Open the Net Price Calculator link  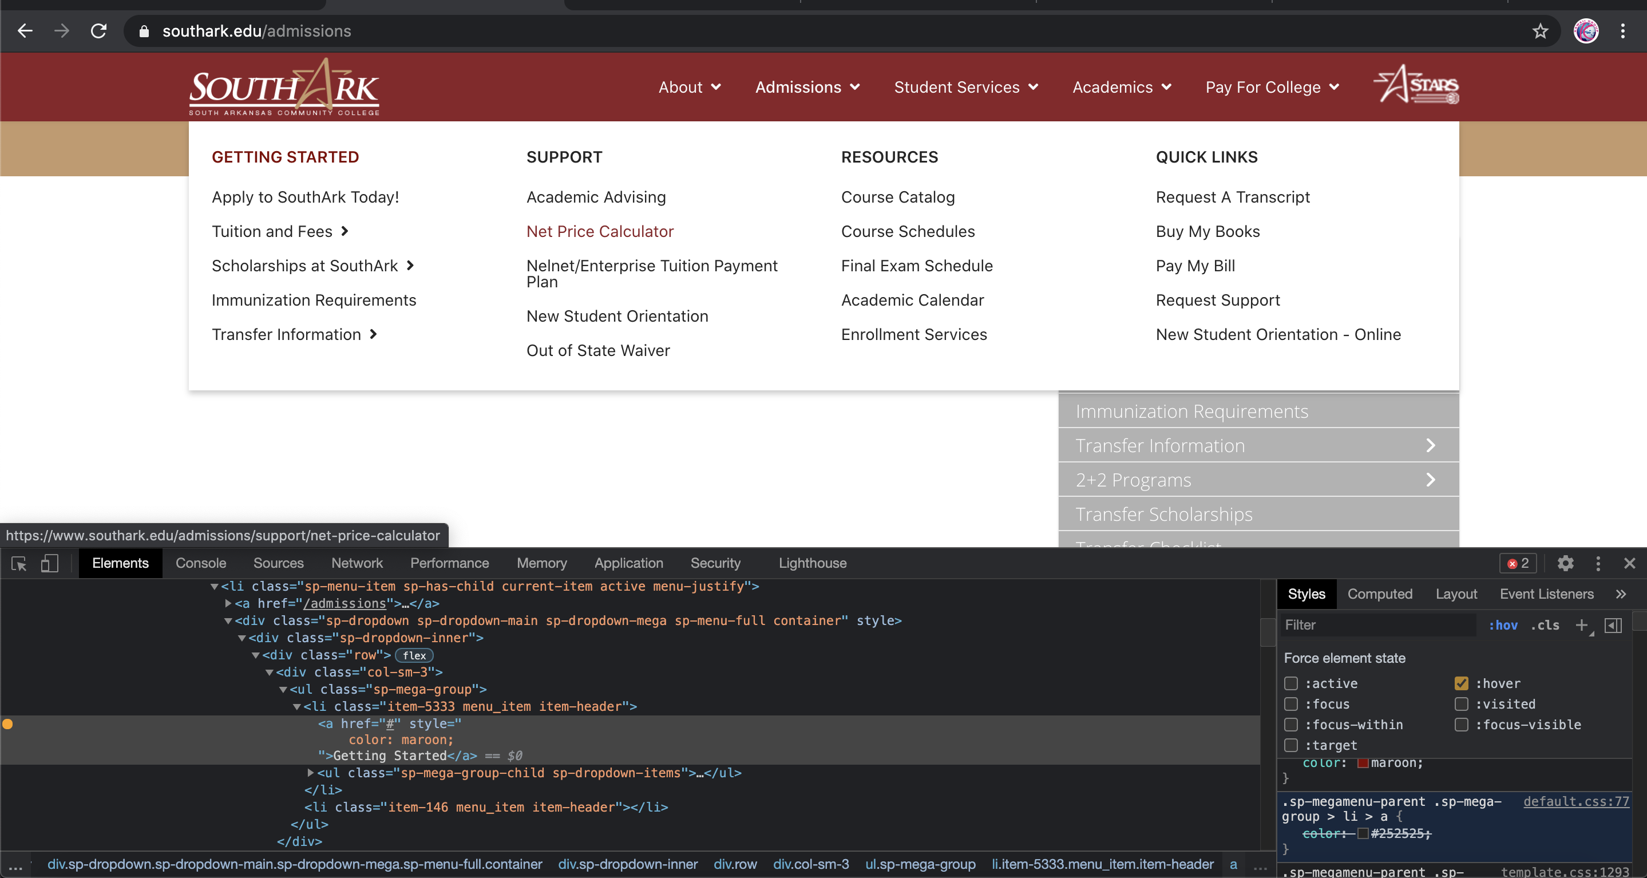pyautogui.click(x=600, y=231)
